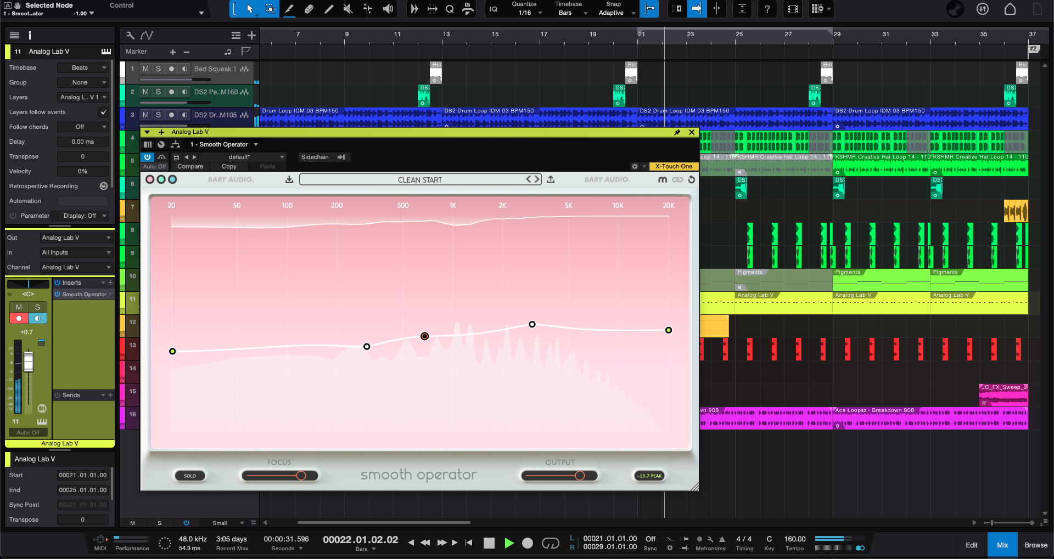Image resolution: width=1054 pixels, height=559 pixels.
Task: Open the help question-mark tool
Action: (x=767, y=9)
